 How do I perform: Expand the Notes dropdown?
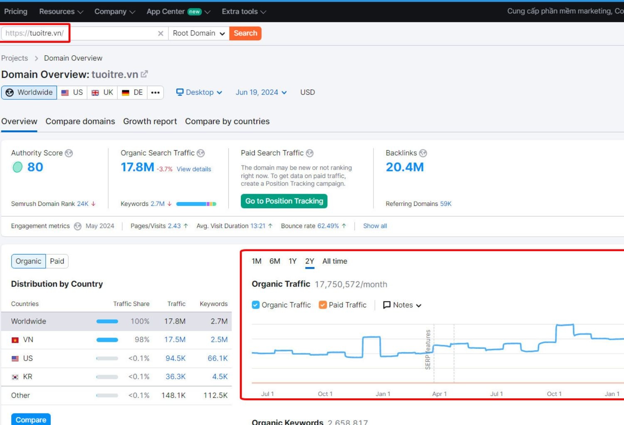click(402, 305)
